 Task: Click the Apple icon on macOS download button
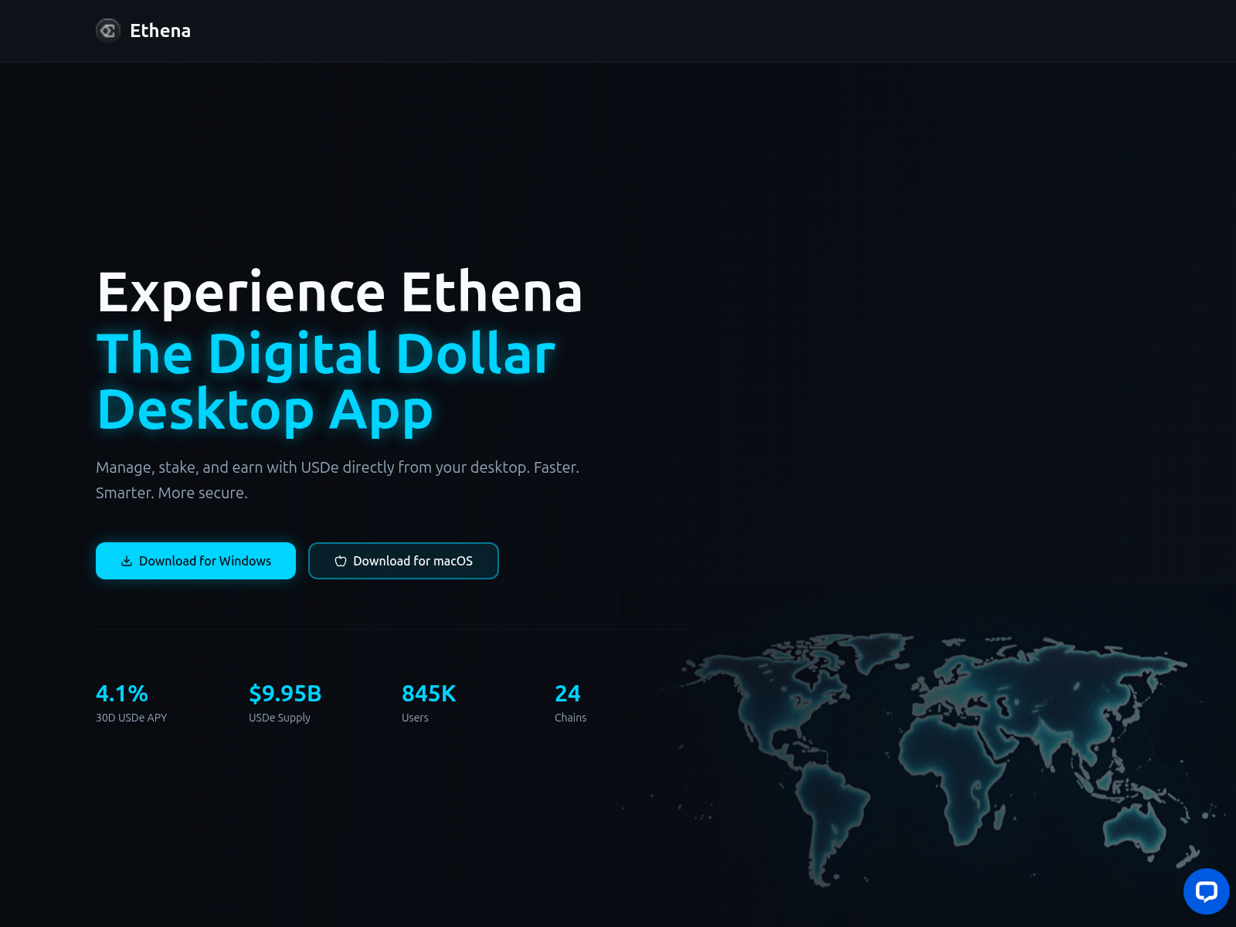(x=341, y=561)
